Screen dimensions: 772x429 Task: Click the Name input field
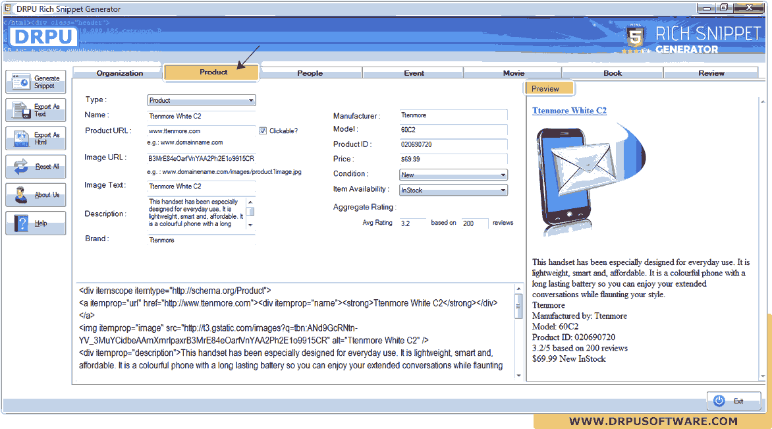201,116
